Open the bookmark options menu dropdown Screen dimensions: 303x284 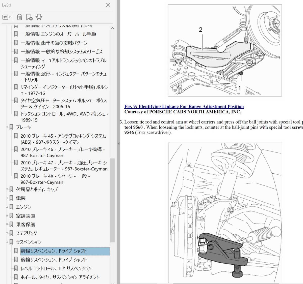(7, 17)
